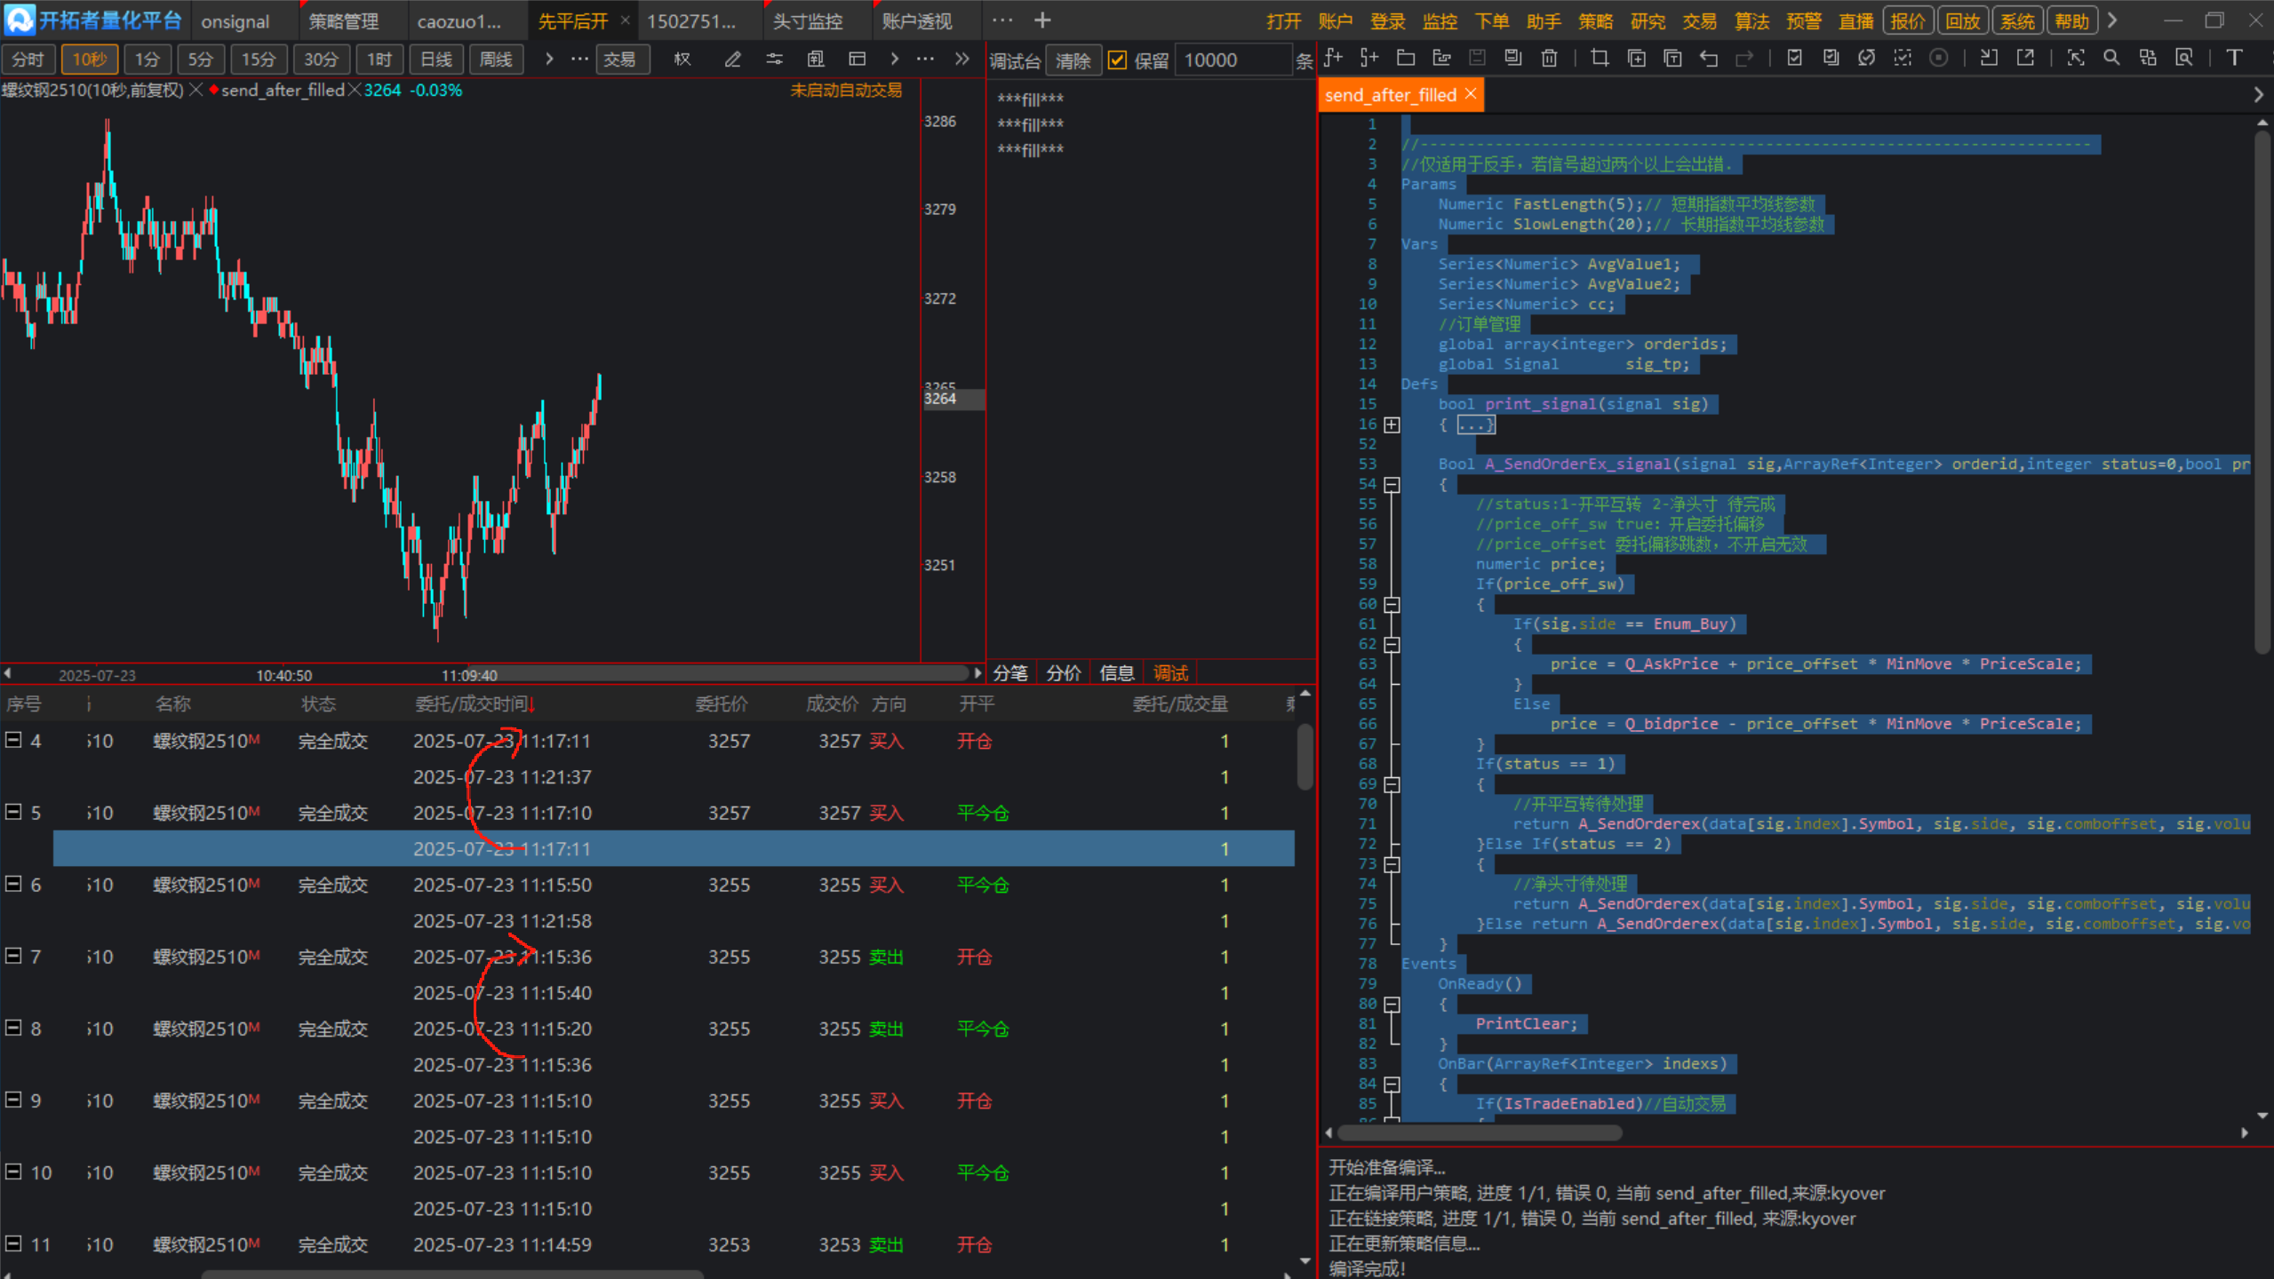
Task: Switch chart period to 周线
Action: (496, 60)
